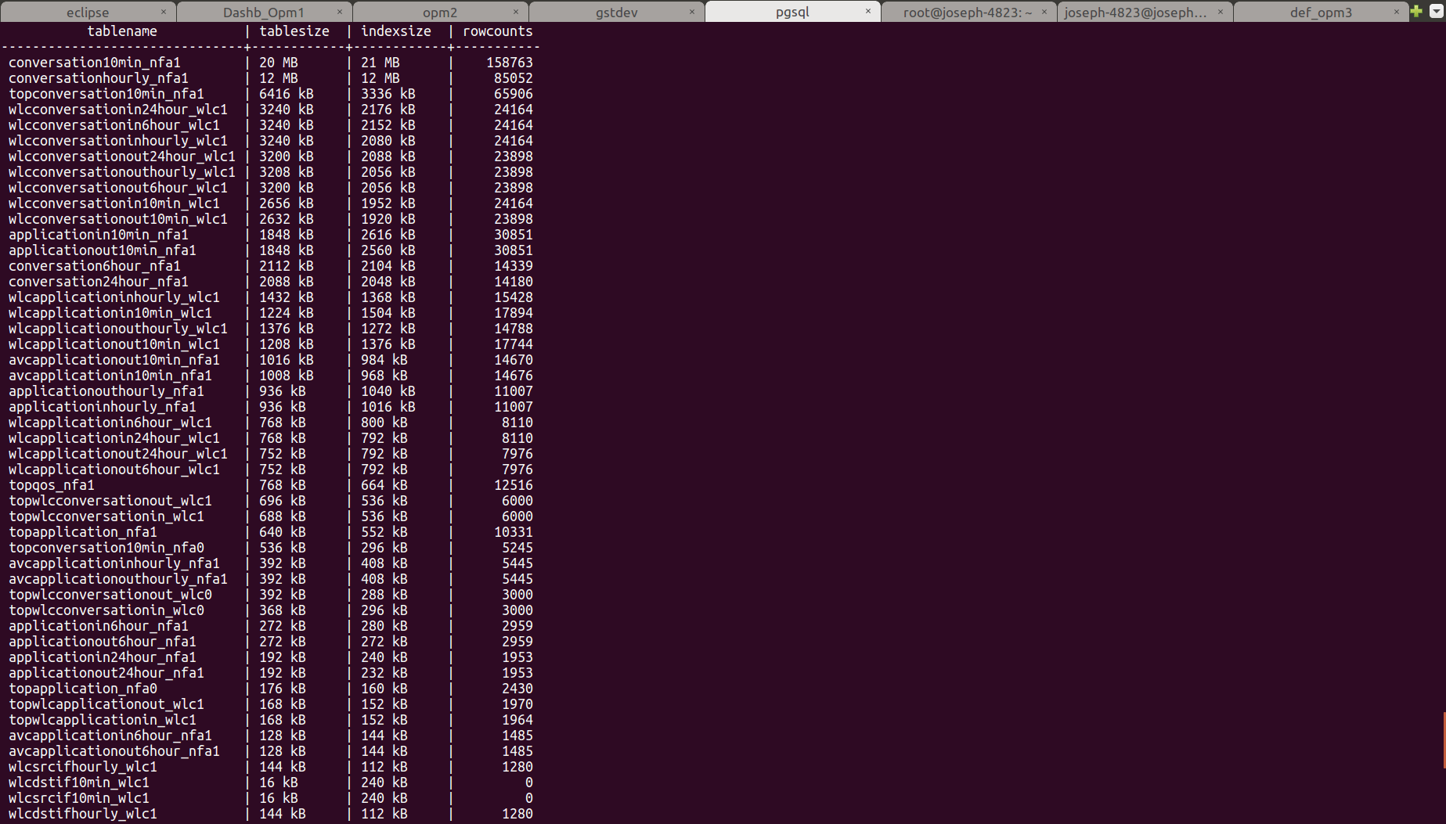Click wlcconversationout10min_wlc1 row name

[x=118, y=219]
